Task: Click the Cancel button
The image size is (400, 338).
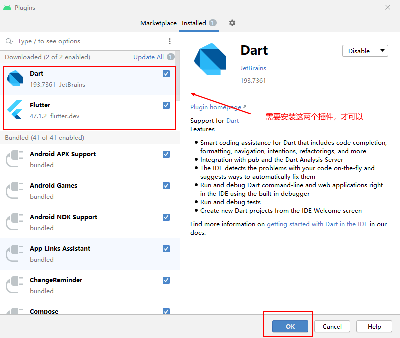Action: click(x=332, y=326)
